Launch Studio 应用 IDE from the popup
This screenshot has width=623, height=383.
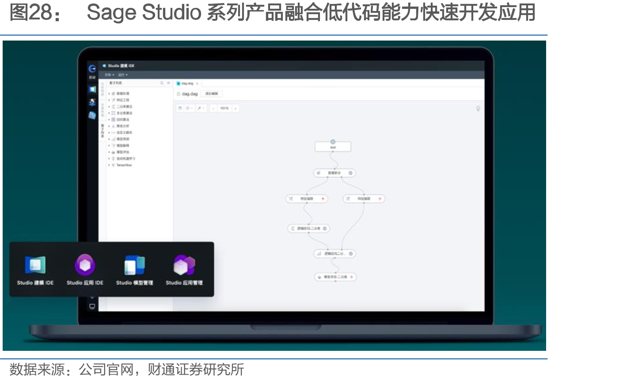[x=85, y=270]
